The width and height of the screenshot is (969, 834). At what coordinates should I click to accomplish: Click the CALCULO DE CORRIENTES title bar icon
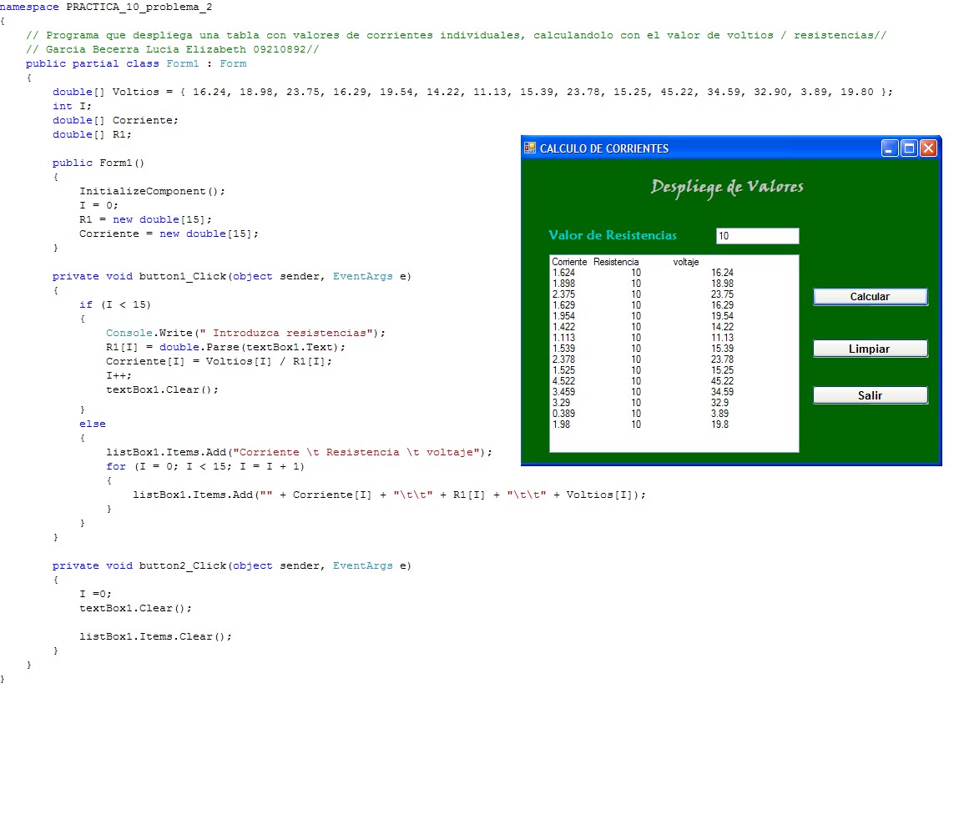pyautogui.click(x=529, y=148)
